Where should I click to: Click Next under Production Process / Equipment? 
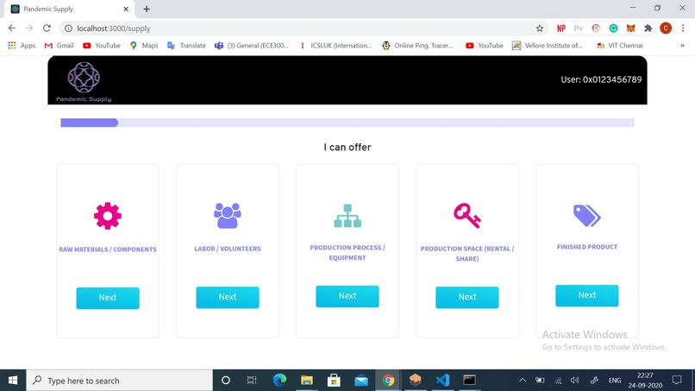pos(347,296)
